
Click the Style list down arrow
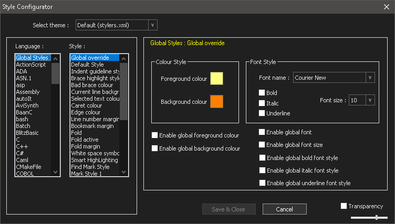[x=123, y=172]
